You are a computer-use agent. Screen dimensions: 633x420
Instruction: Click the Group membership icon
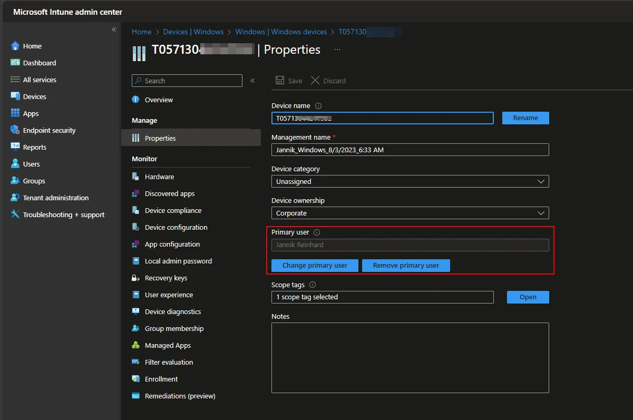point(135,328)
